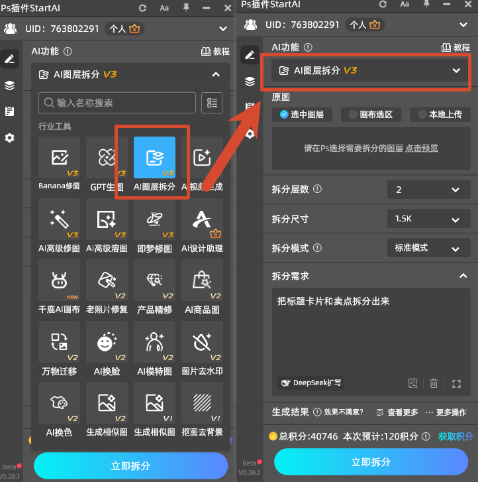Open layers tab in left panel sidebar

click(x=9, y=85)
